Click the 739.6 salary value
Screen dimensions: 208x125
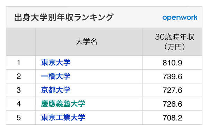(x=172, y=76)
